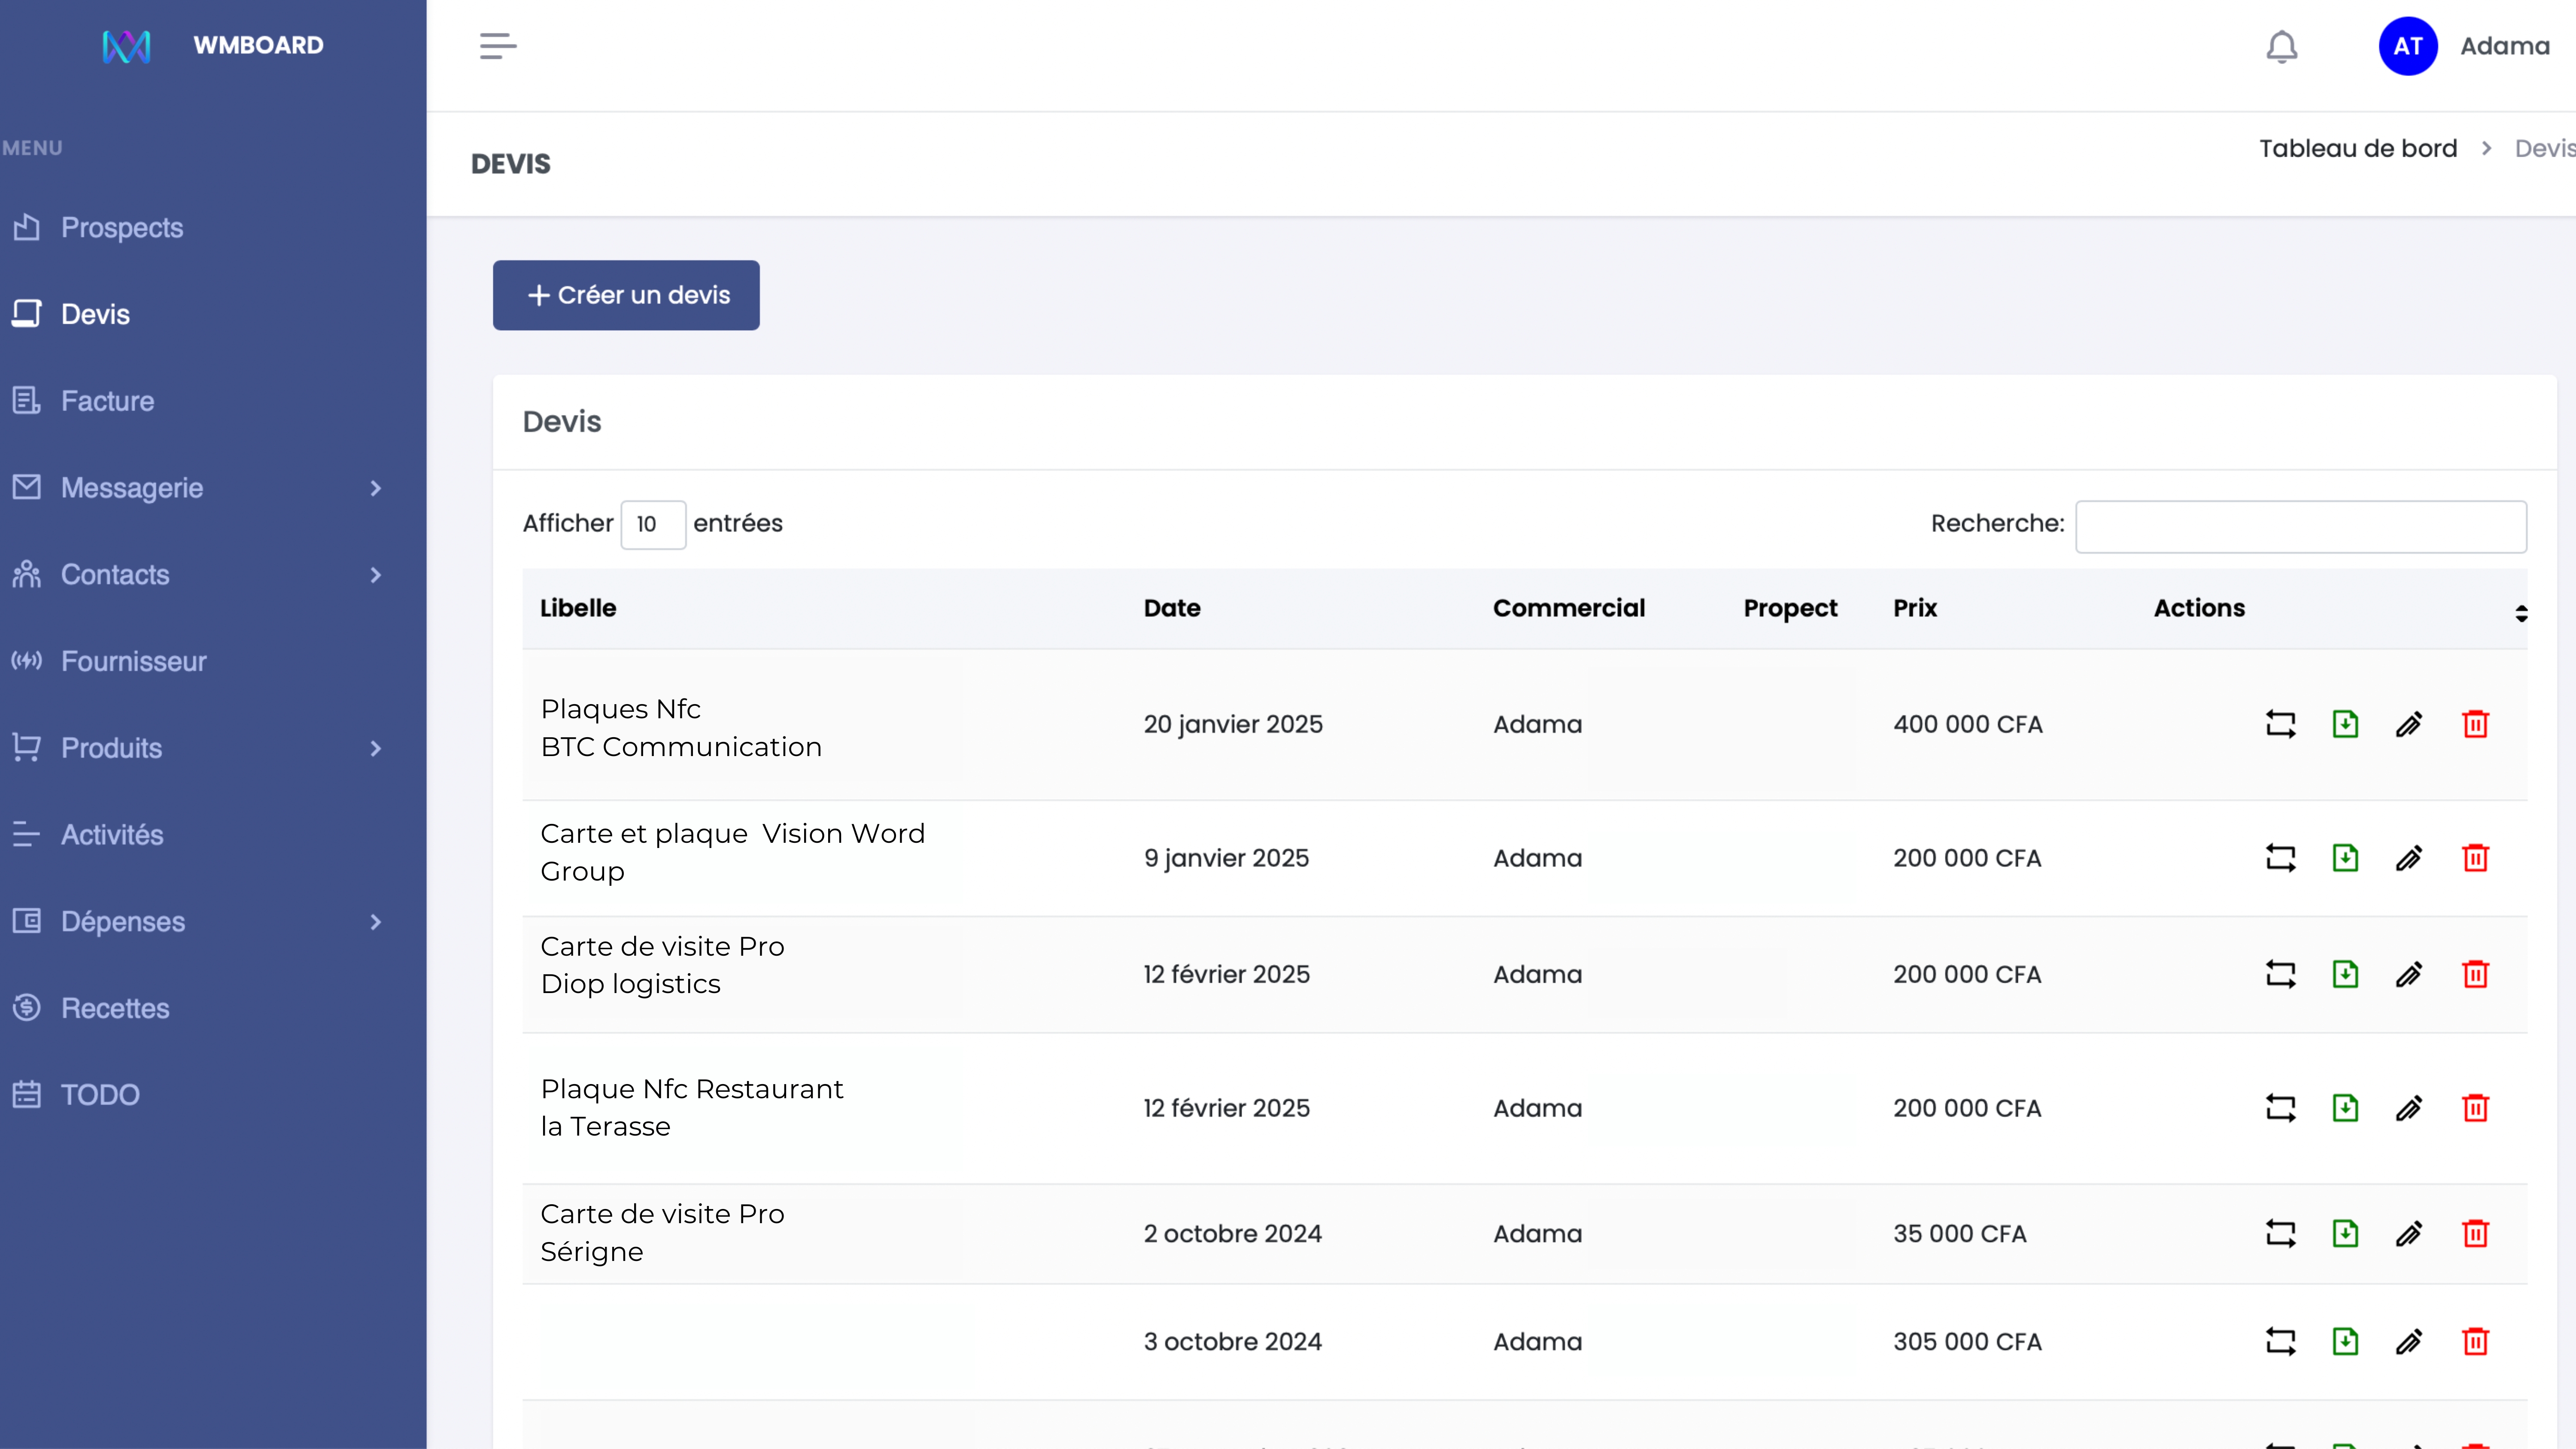Delete the Sérigne carte de visite devis
2576x1449 pixels.
pyautogui.click(x=2475, y=1233)
